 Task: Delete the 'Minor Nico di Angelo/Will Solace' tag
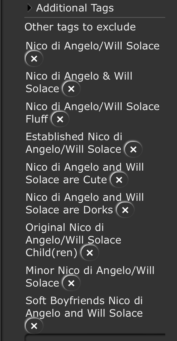(71, 283)
